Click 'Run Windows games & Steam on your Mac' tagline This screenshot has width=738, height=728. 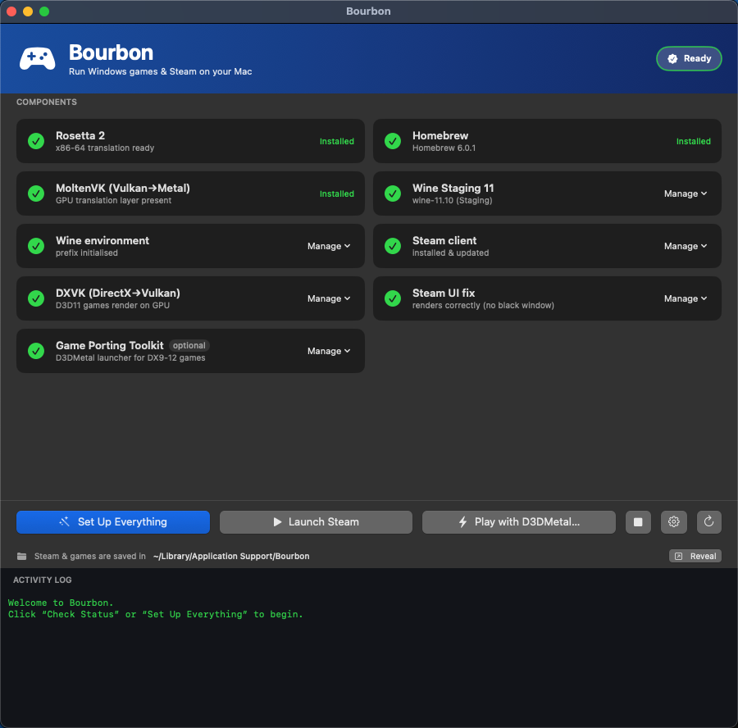pos(161,71)
